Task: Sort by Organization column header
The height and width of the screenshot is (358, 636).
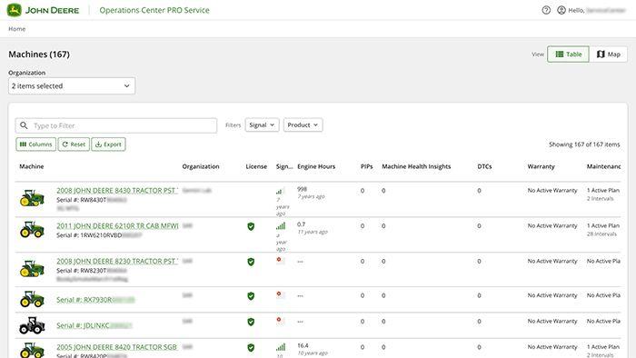Action: (201, 166)
